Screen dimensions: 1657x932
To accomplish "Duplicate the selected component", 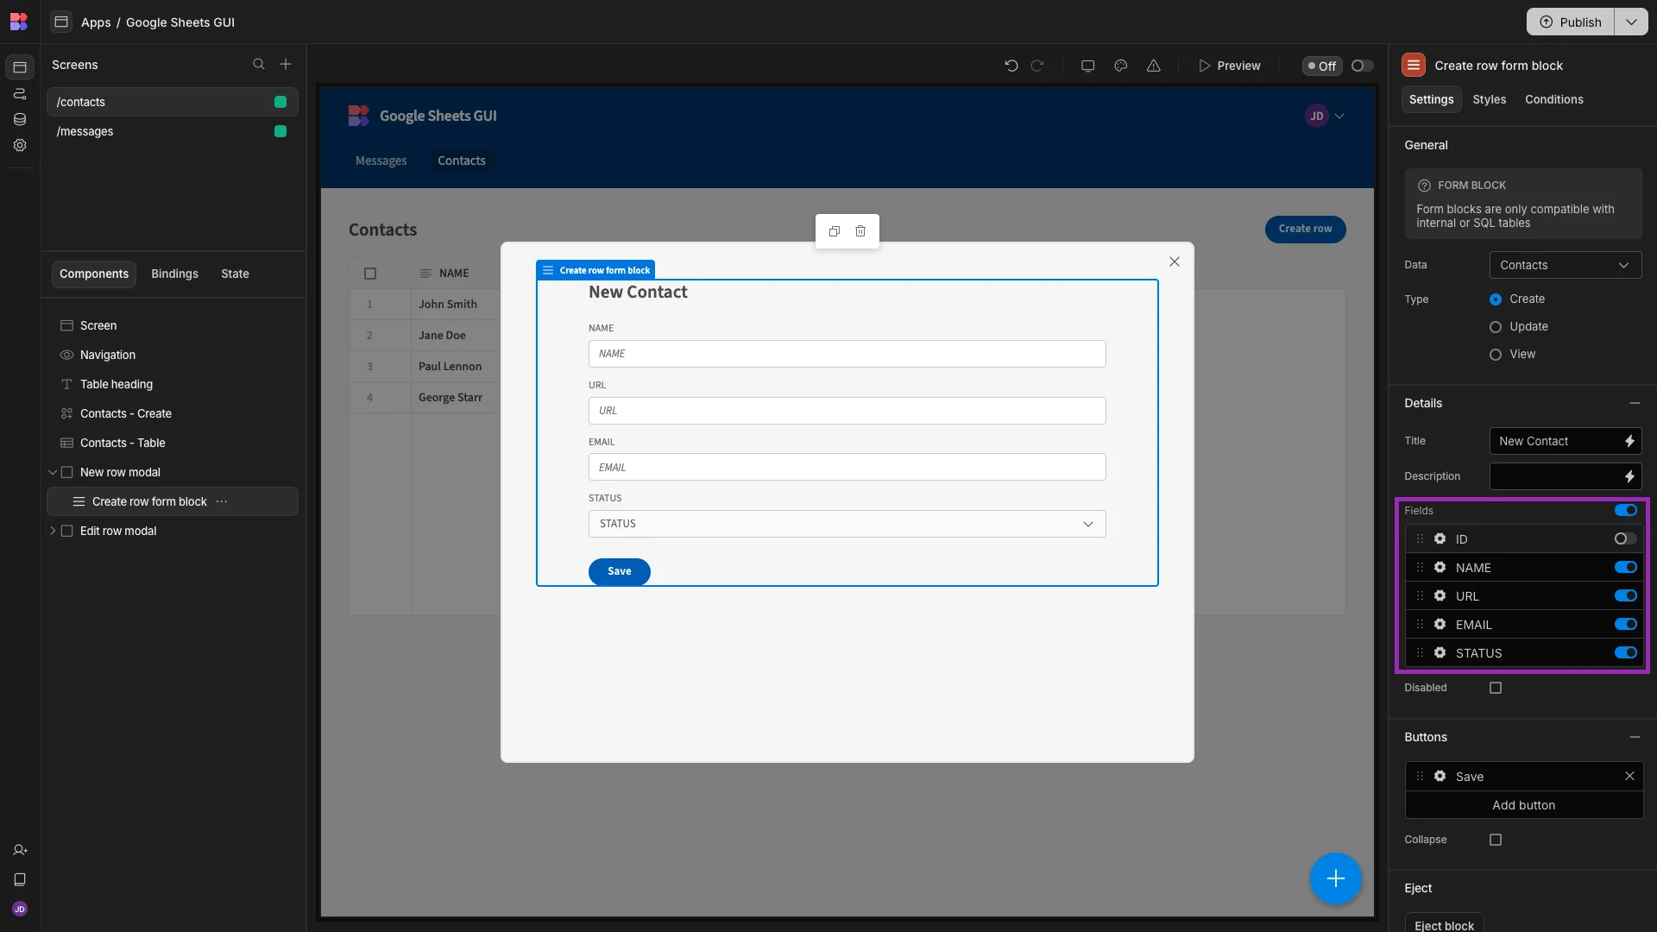I will tap(834, 231).
